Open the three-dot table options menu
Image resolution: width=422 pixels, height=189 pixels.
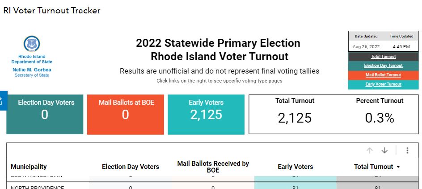(407, 150)
